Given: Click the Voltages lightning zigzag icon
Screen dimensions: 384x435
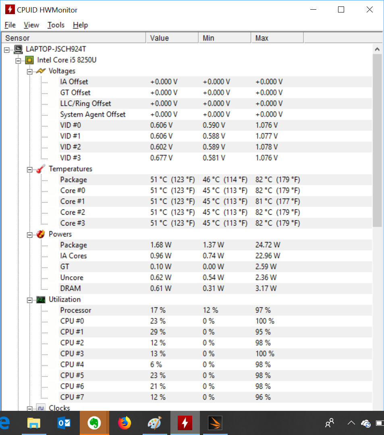Looking at the screenshot, I should [x=41, y=71].
